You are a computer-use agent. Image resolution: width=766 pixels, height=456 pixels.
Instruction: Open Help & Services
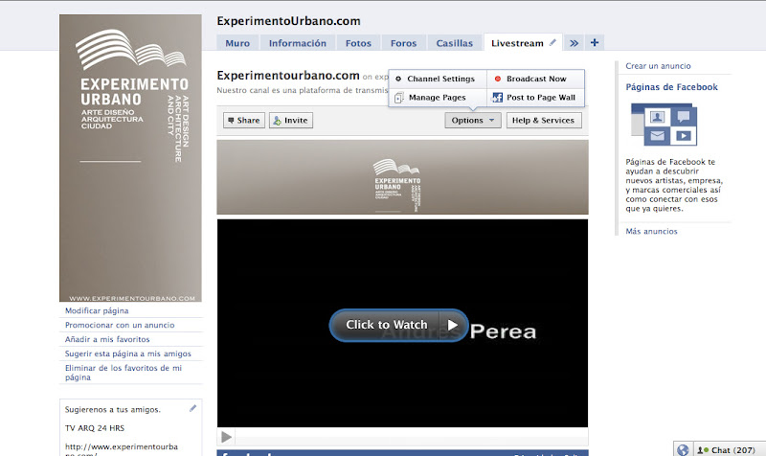coord(544,121)
